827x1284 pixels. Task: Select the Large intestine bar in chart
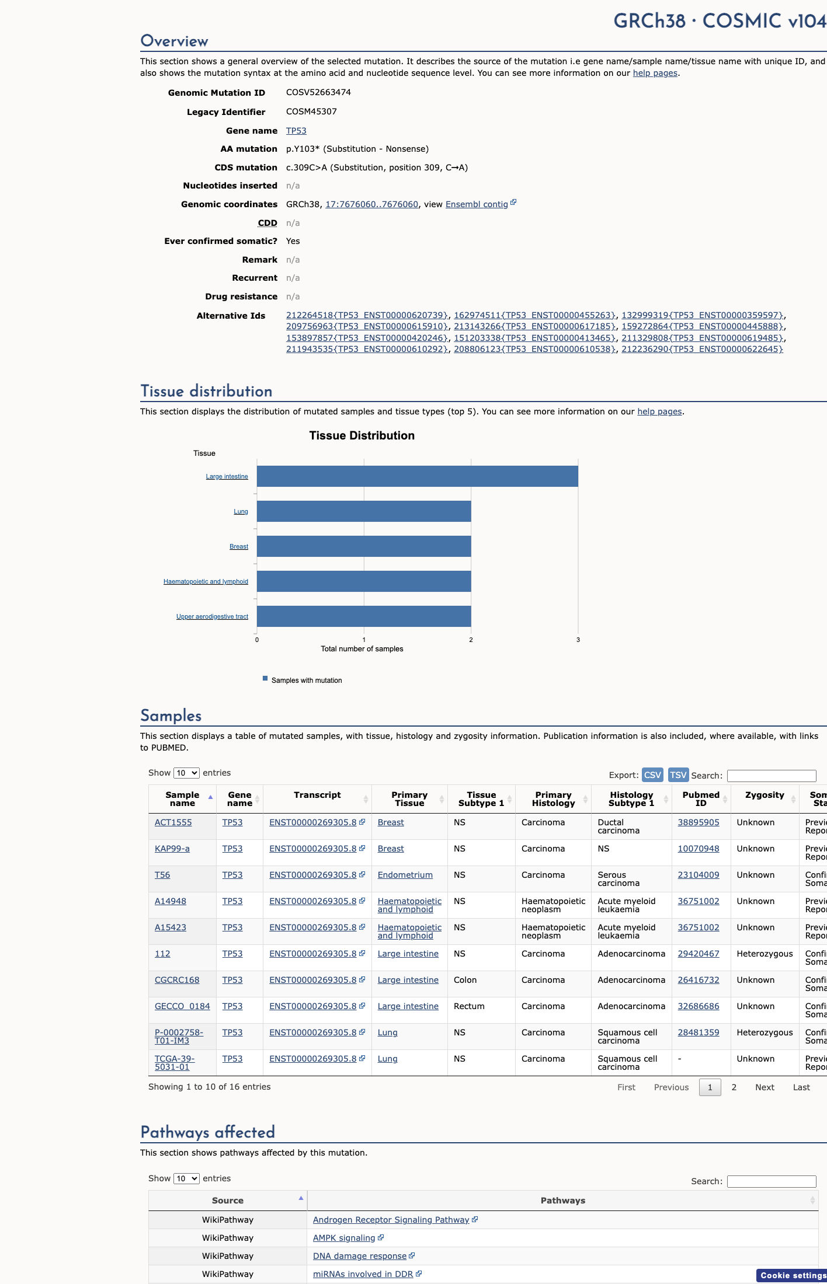(418, 476)
